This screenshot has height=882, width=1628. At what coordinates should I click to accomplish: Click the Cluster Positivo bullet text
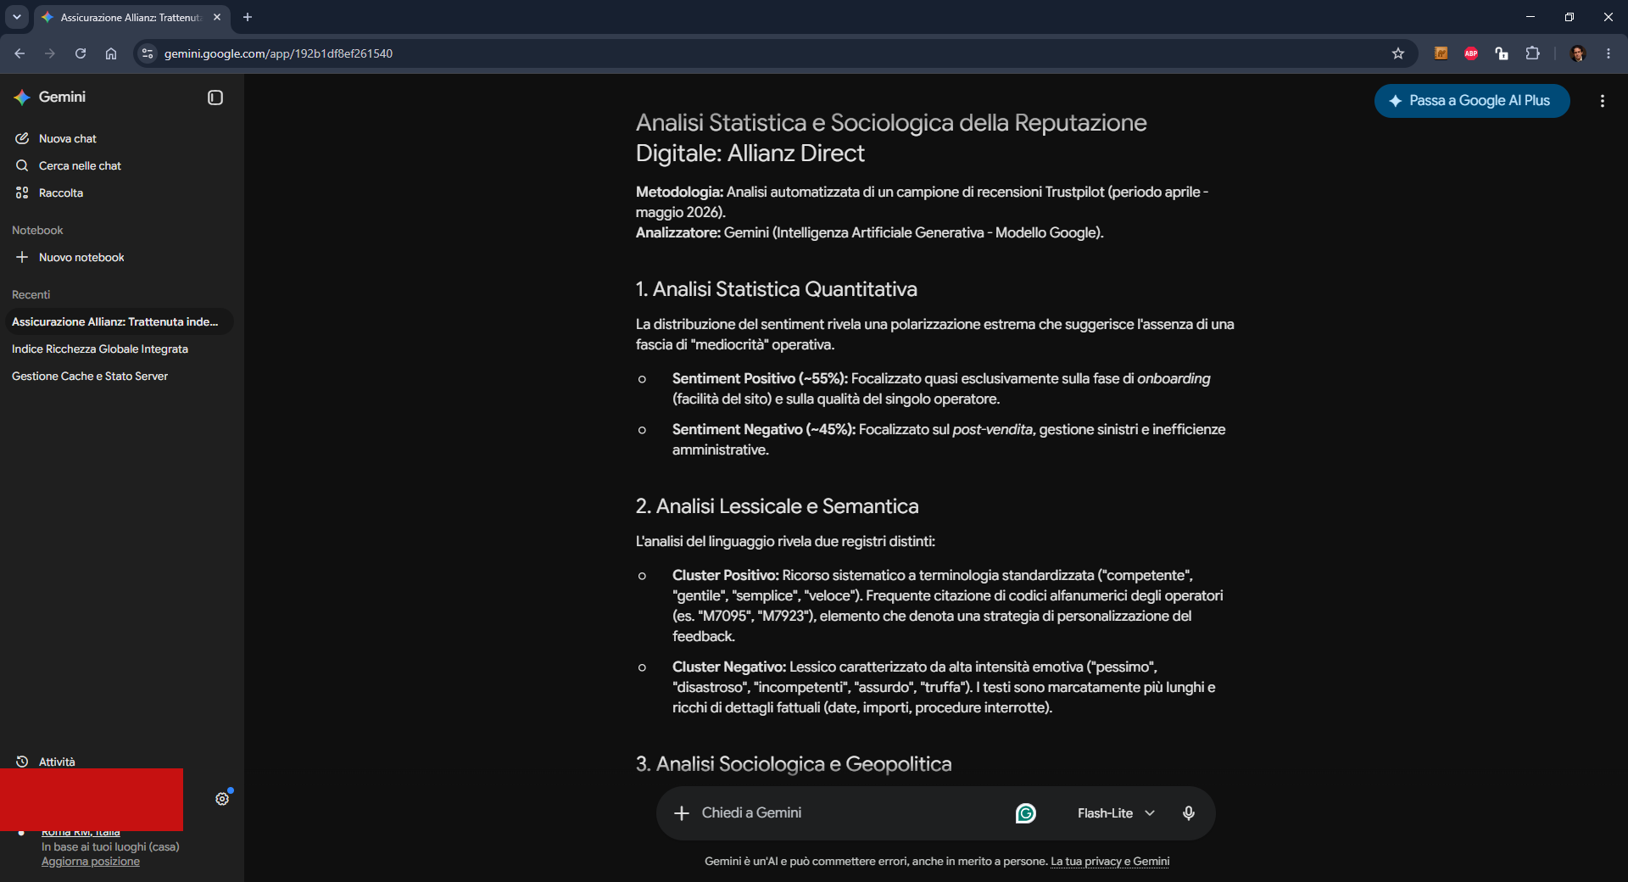pyautogui.click(x=948, y=606)
